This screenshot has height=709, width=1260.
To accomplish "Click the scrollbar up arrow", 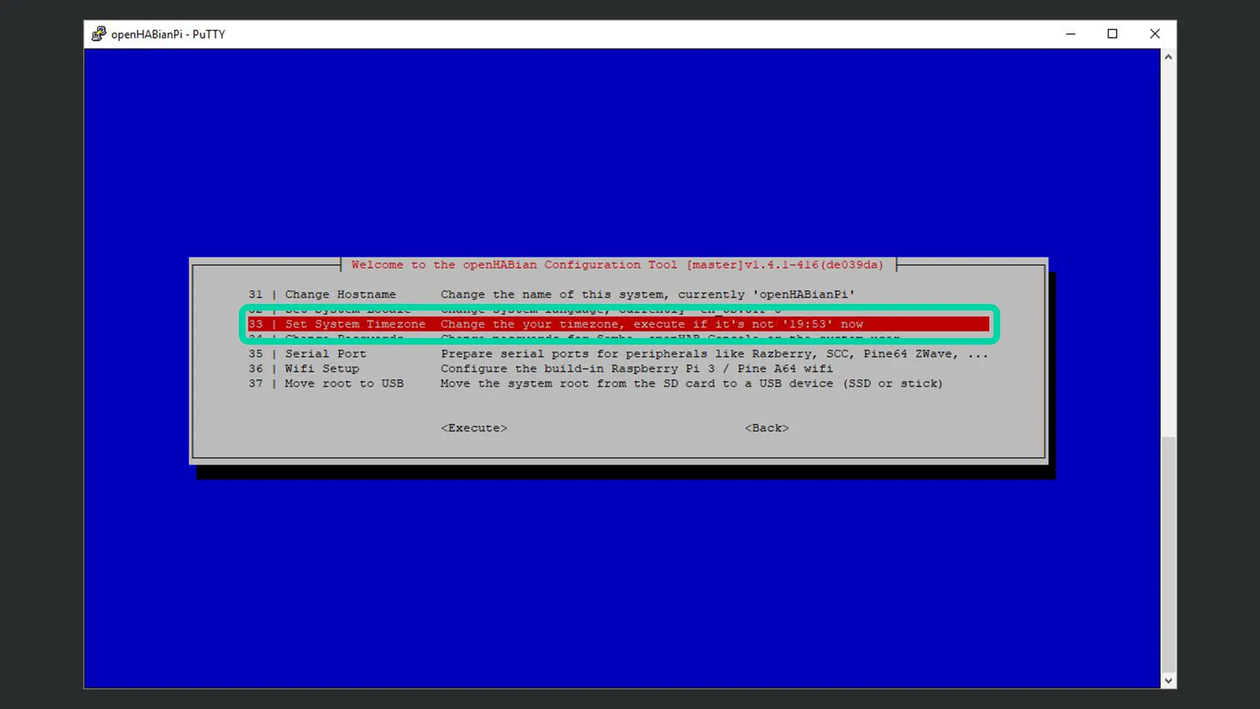I will pyautogui.click(x=1168, y=57).
